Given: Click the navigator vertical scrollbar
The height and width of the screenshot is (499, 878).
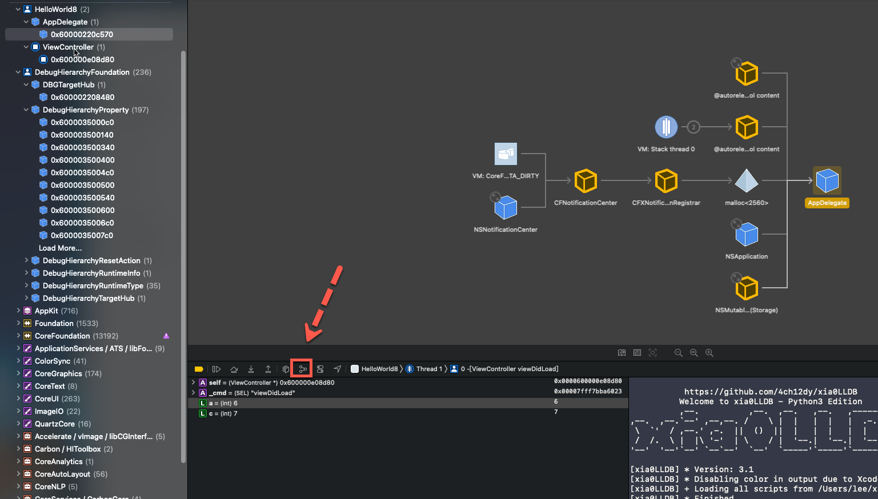Looking at the screenshot, I should point(183,257).
